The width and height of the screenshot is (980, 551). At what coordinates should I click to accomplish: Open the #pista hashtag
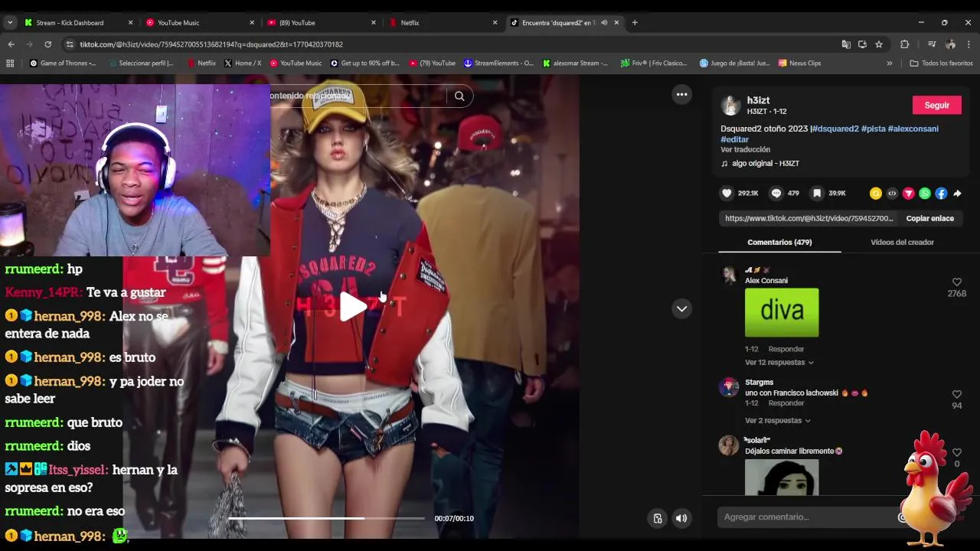[x=873, y=129]
